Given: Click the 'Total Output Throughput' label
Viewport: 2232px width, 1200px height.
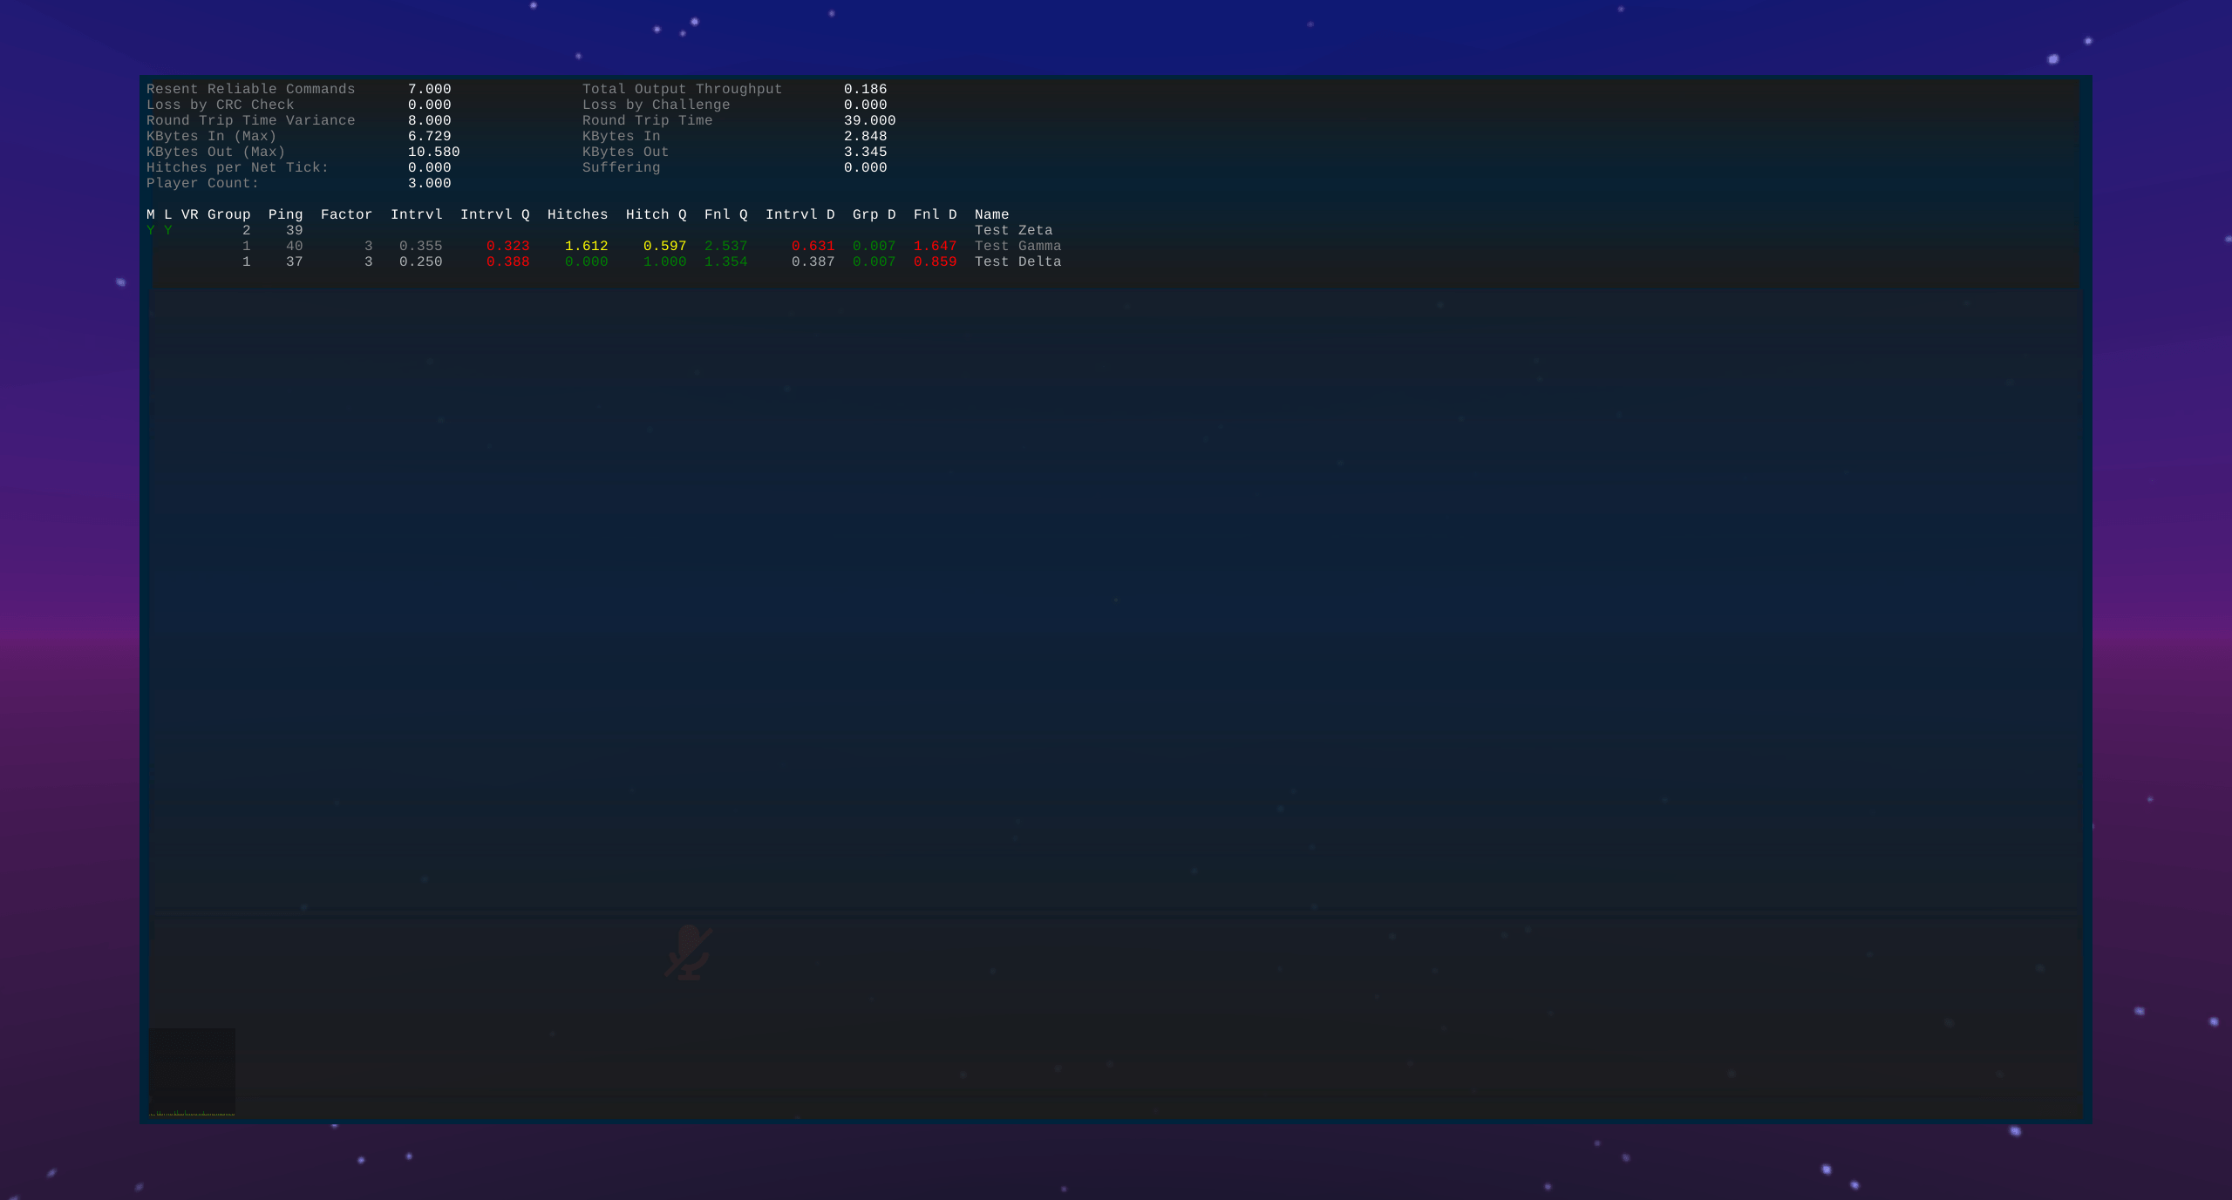Looking at the screenshot, I should pos(683,89).
